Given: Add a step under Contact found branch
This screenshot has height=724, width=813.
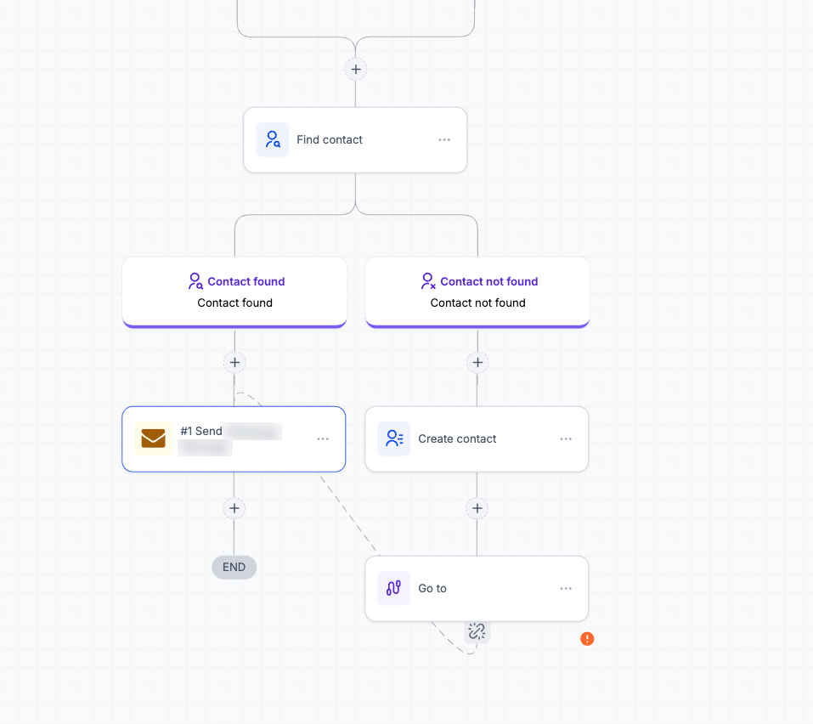Looking at the screenshot, I should pos(234,363).
